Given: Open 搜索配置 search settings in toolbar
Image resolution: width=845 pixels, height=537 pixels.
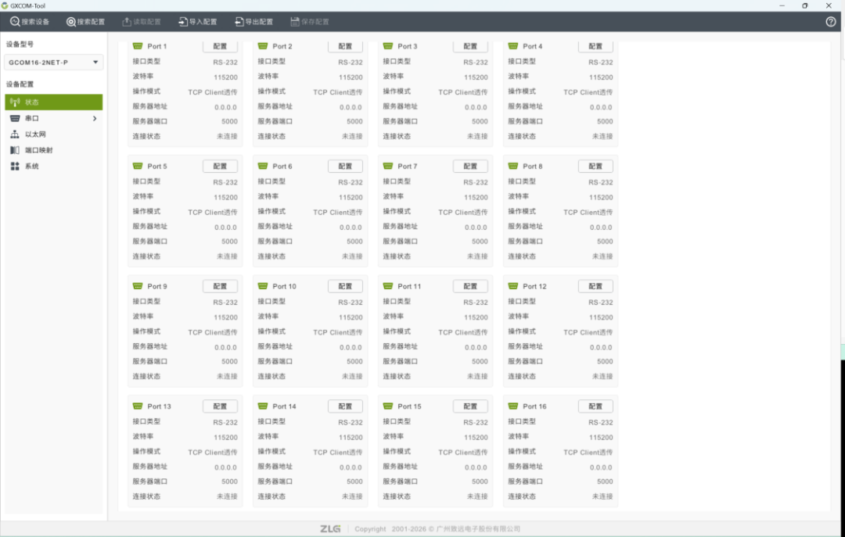Looking at the screenshot, I should 86,22.
